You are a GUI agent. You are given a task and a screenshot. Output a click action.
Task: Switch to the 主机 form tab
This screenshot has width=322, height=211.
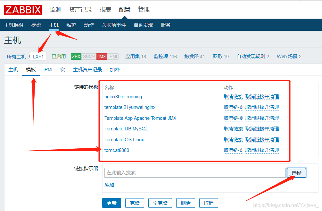(x=13, y=70)
